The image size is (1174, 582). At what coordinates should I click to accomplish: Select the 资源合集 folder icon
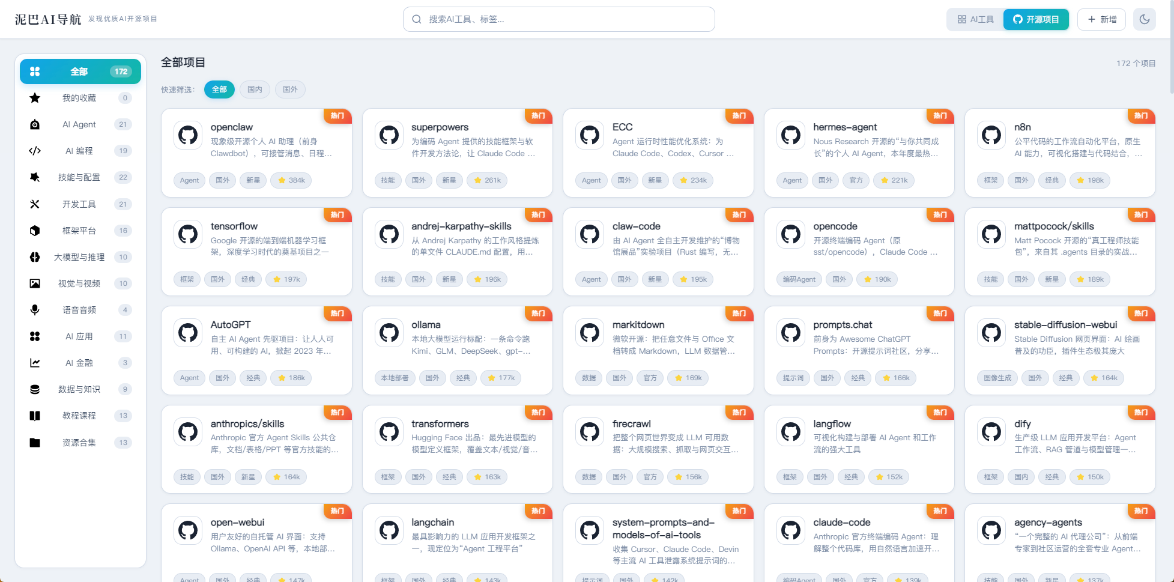[x=35, y=443]
